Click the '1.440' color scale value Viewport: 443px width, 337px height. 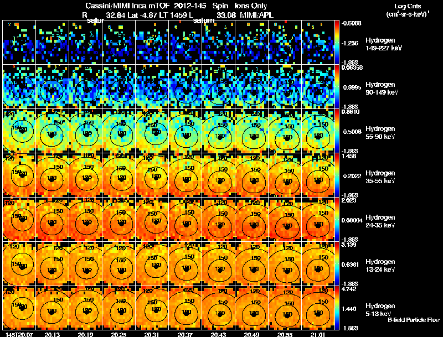click(x=349, y=309)
